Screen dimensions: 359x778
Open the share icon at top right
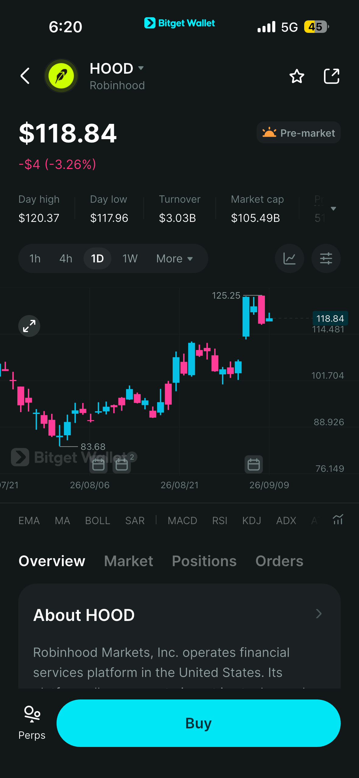(332, 76)
